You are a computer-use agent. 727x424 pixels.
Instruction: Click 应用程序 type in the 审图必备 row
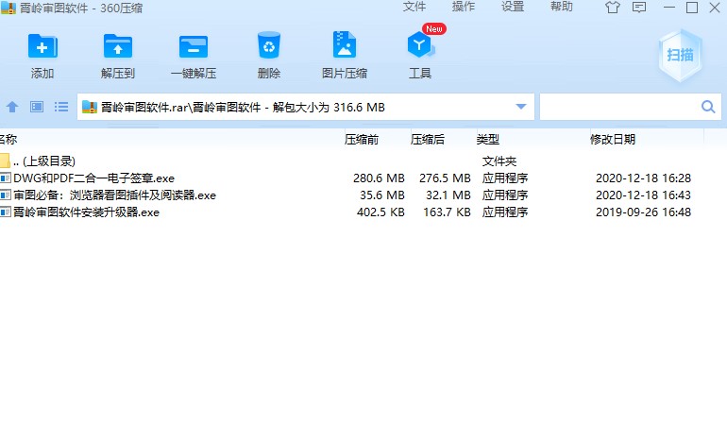505,195
